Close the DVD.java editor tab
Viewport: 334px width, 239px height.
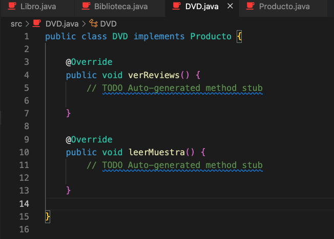230,7
